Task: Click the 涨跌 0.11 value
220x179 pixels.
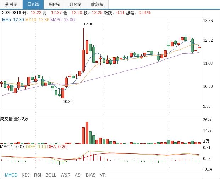Action: point(121,13)
